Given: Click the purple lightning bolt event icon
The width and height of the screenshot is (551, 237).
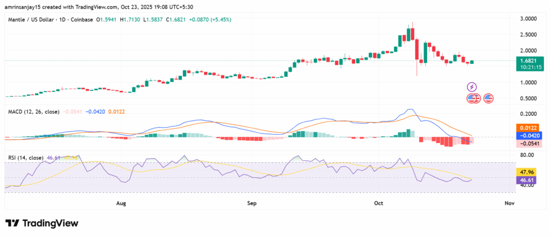Looking at the screenshot, I should click(472, 87).
